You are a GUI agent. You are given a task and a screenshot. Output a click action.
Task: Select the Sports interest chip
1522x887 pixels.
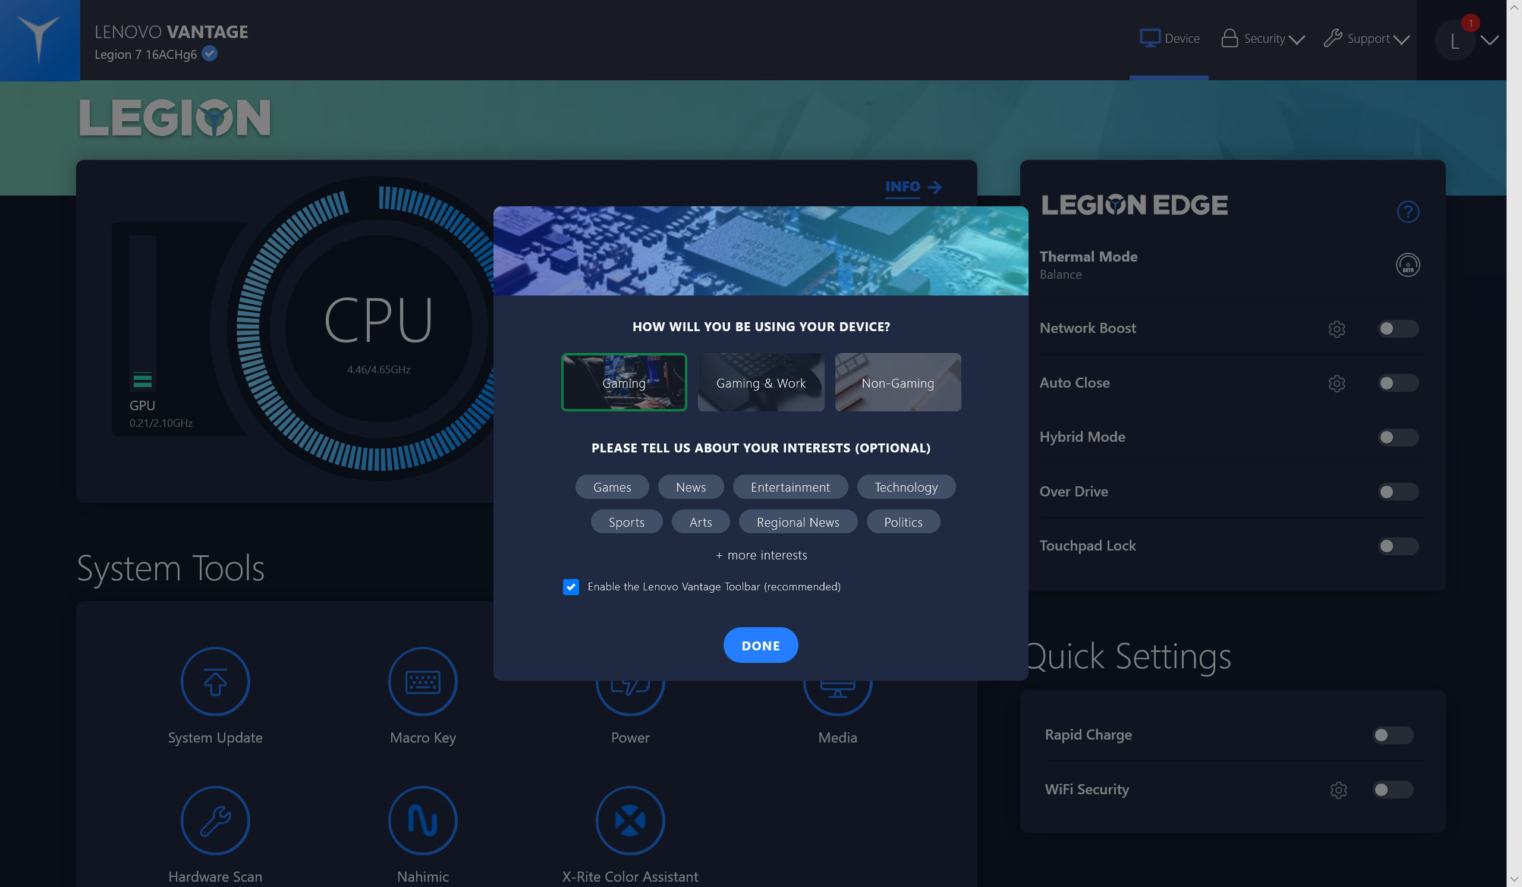(626, 522)
